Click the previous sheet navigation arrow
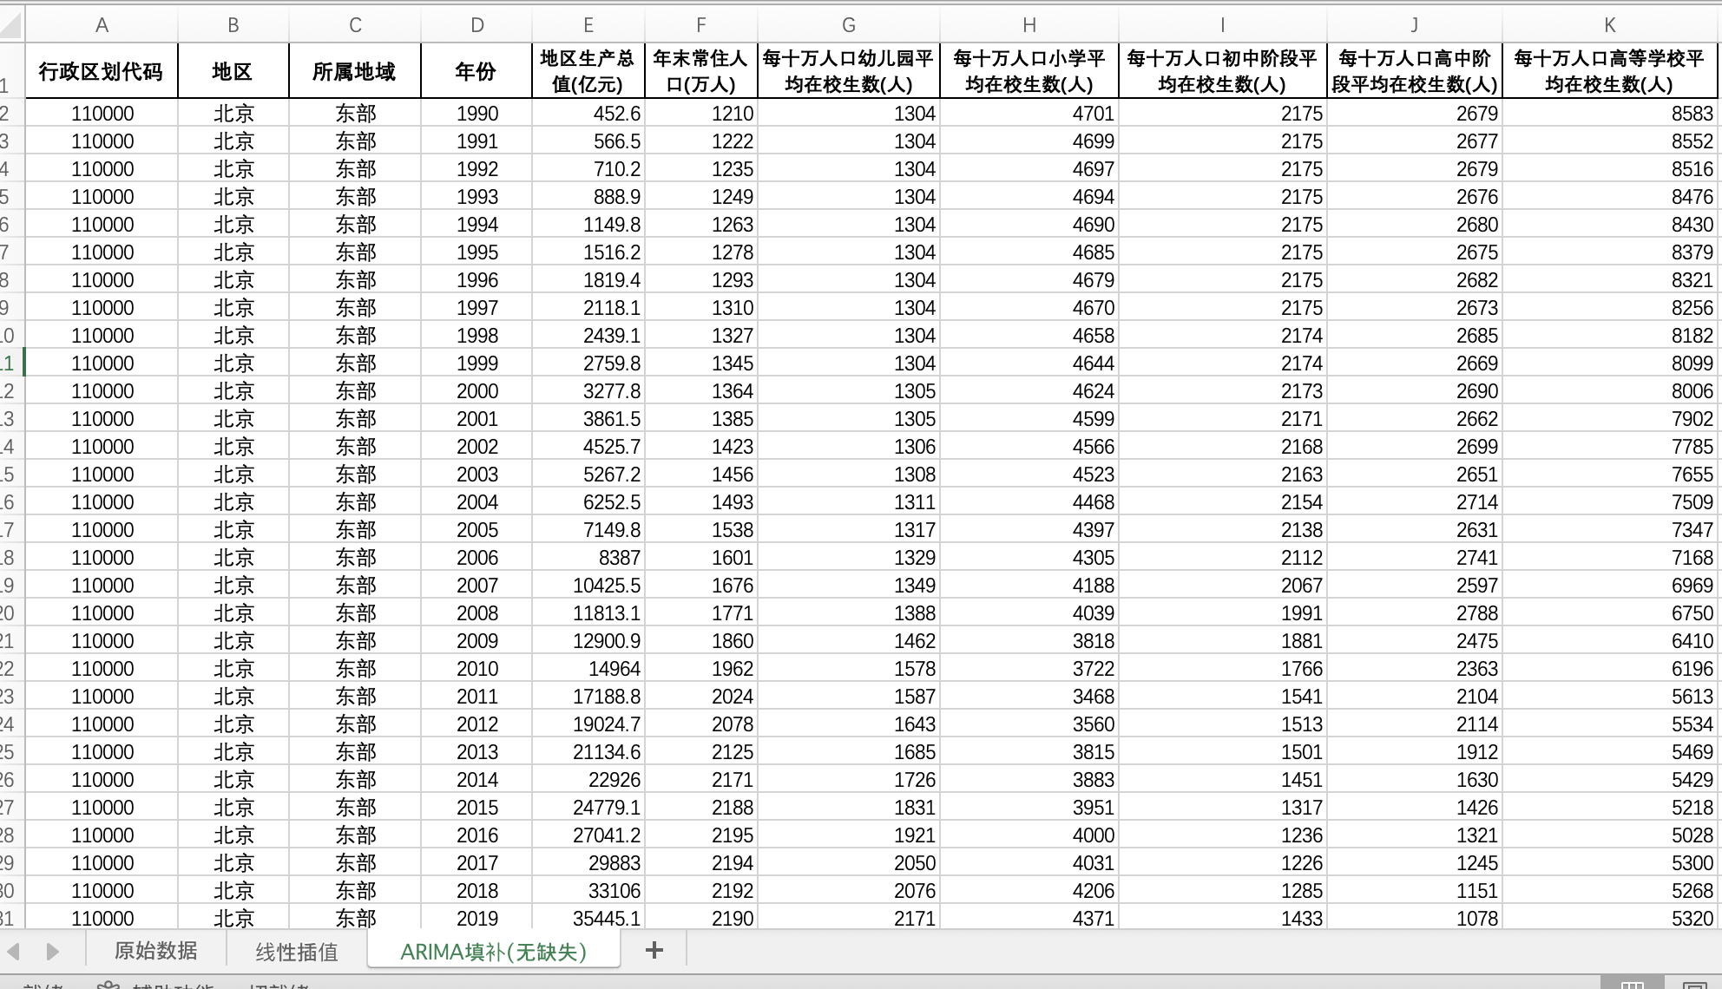 pos(14,952)
